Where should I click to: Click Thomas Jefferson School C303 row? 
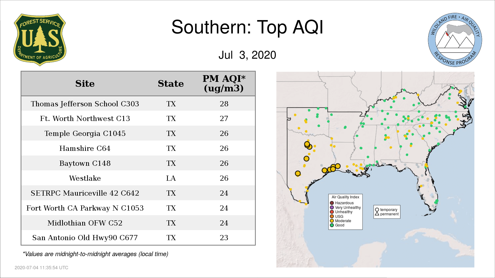(x=138, y=104)
